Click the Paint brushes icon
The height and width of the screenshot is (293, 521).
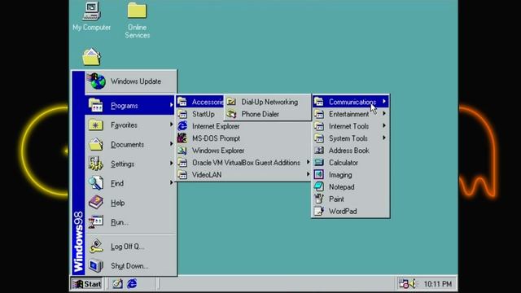(x=319, y=199)
